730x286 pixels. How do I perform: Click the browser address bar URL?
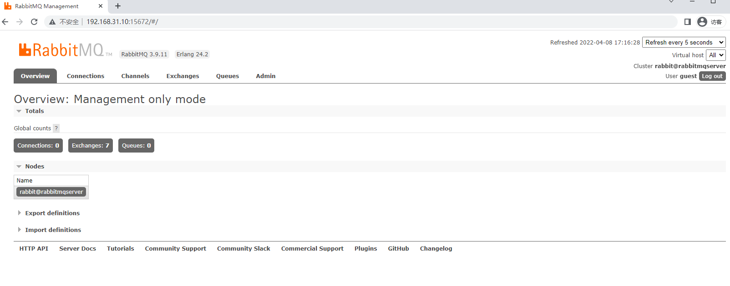(x=122, y=22)
